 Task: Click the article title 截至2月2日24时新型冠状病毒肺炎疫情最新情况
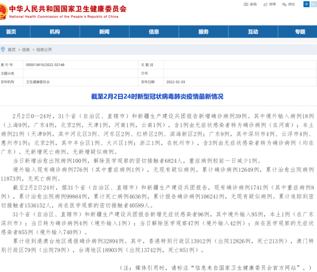[x=157, y=97]
